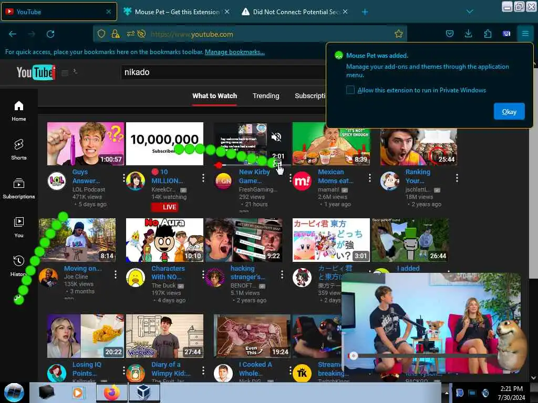The image size is (538, 403).
Task: Open options menu for Moving on video
Action: tap(116, 274)
